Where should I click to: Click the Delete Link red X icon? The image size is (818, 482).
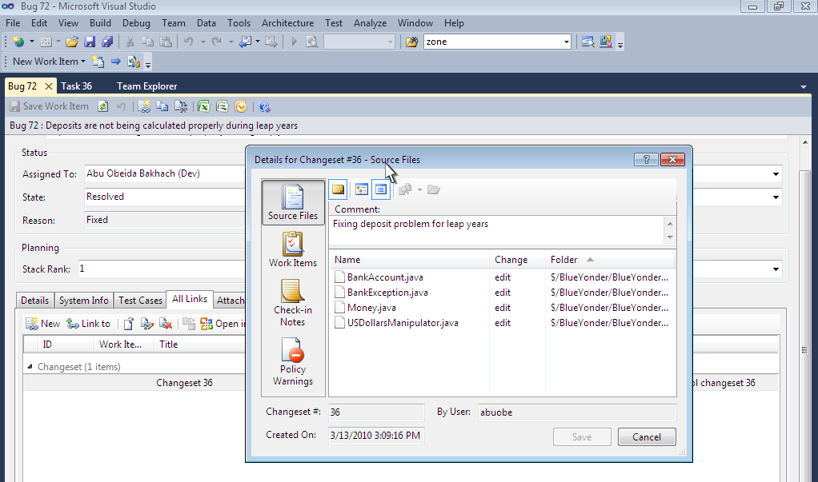[x=166, y=324]
